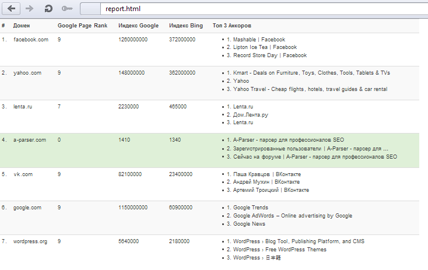Click the Топ 3 Анкоров column header
This screenshot has width=428, height=270.
(x=232, y=26)
